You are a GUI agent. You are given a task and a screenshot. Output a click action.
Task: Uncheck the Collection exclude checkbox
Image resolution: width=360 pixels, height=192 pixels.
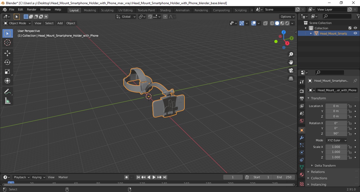350,28
